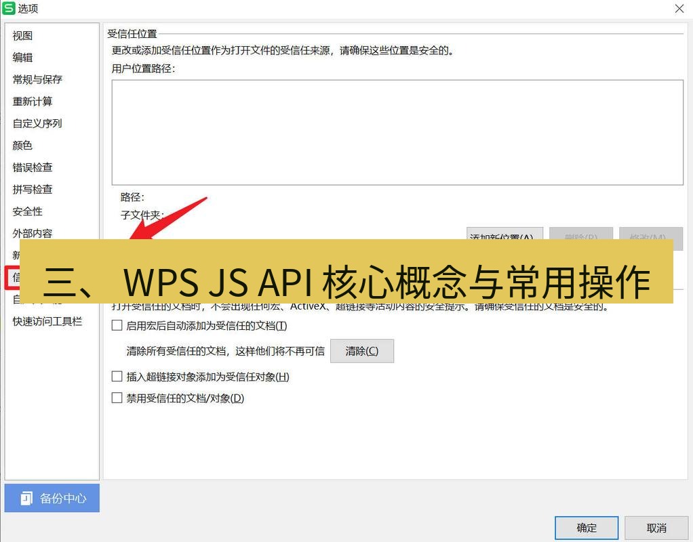693x542 pixels.
Task: Click the 用户位置路径 label
Action: click(143, 68)
